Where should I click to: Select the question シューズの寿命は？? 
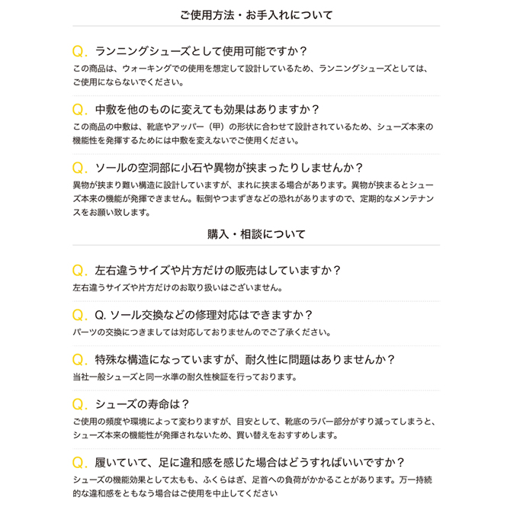click(142, 404)
